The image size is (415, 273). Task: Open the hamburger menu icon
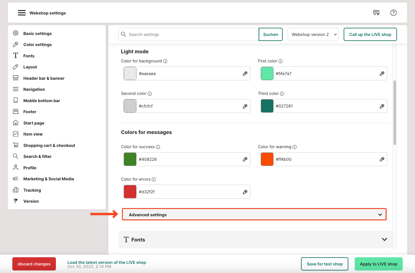point(21,13)
